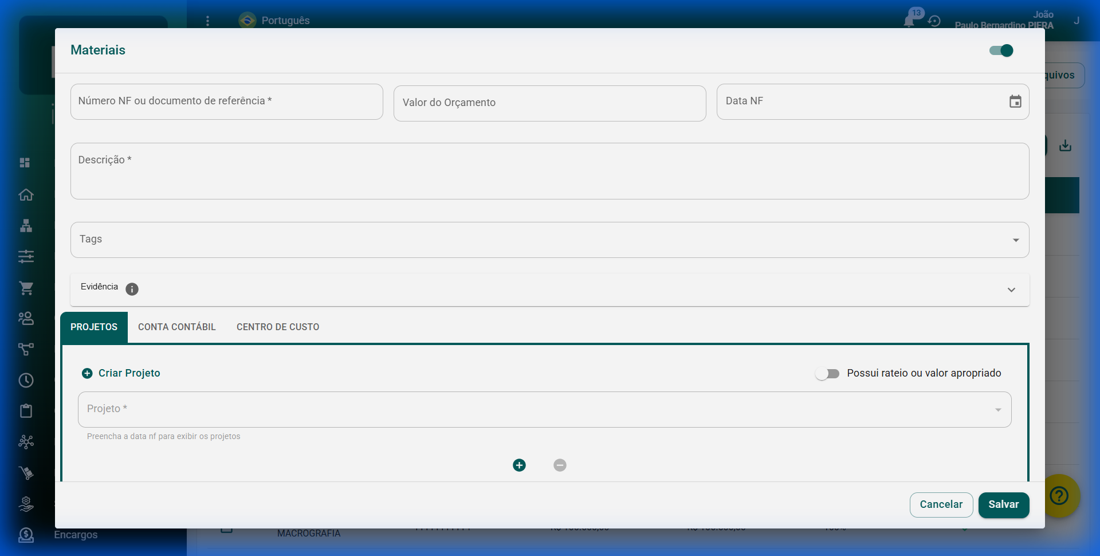Switch to the Centro de Custo tab
This screenshot has height=556, width=1100.
click(x=278, y=327)
